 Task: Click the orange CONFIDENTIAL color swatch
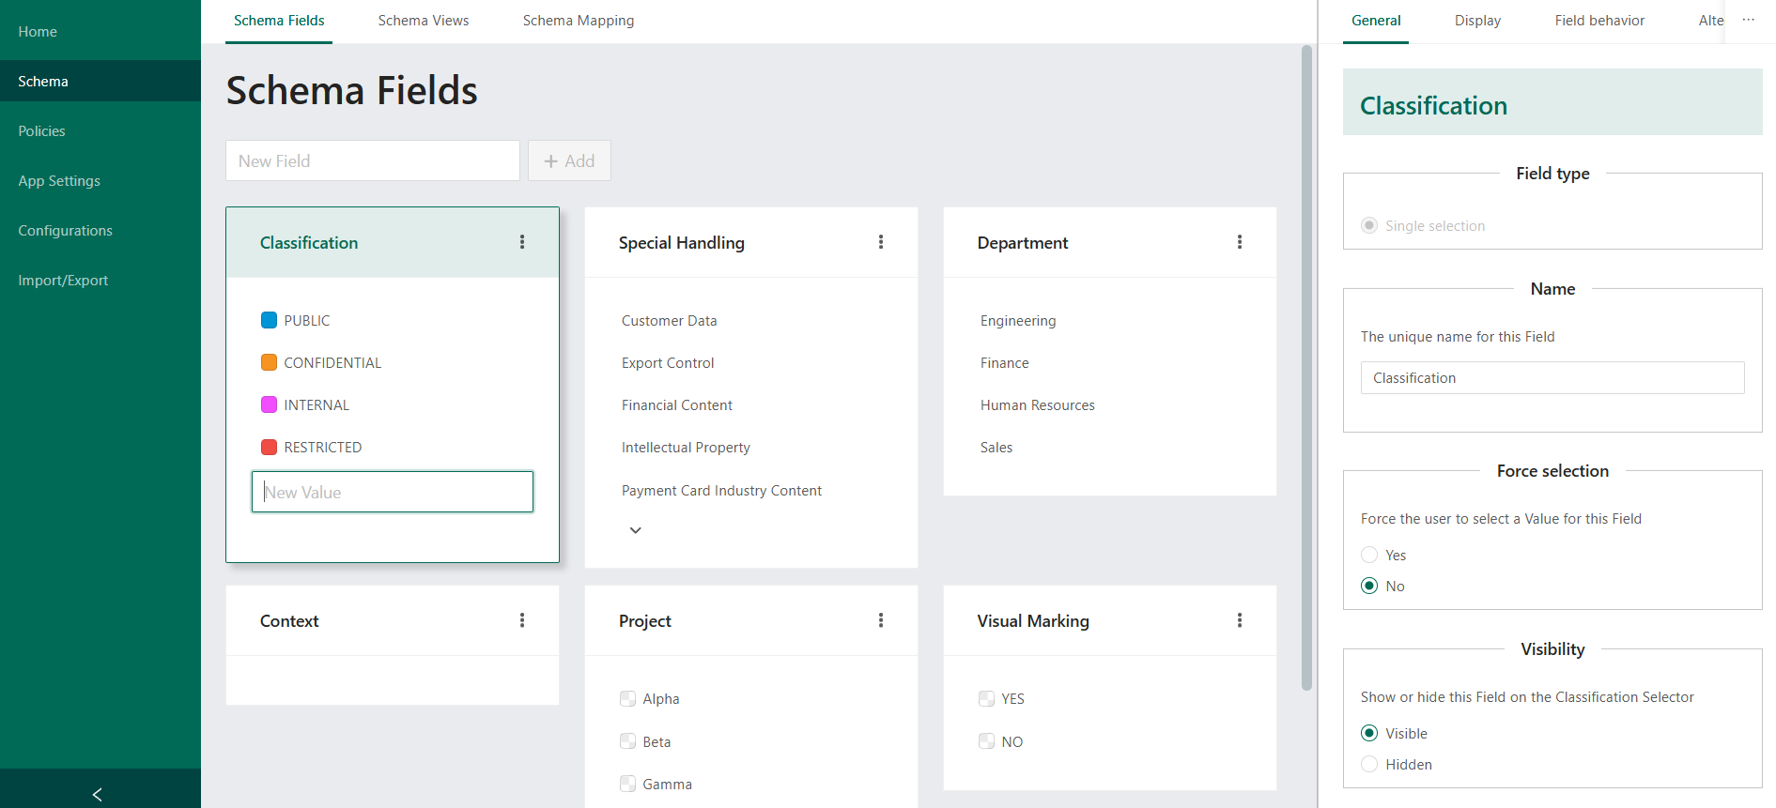[269, 363]
